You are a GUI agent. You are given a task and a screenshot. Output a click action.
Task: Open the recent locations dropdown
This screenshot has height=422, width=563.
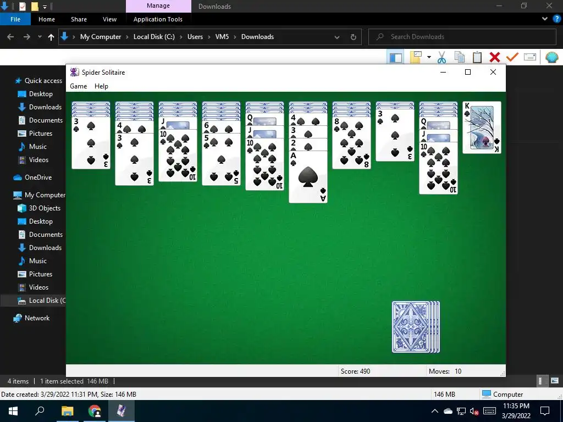point(40,37)
